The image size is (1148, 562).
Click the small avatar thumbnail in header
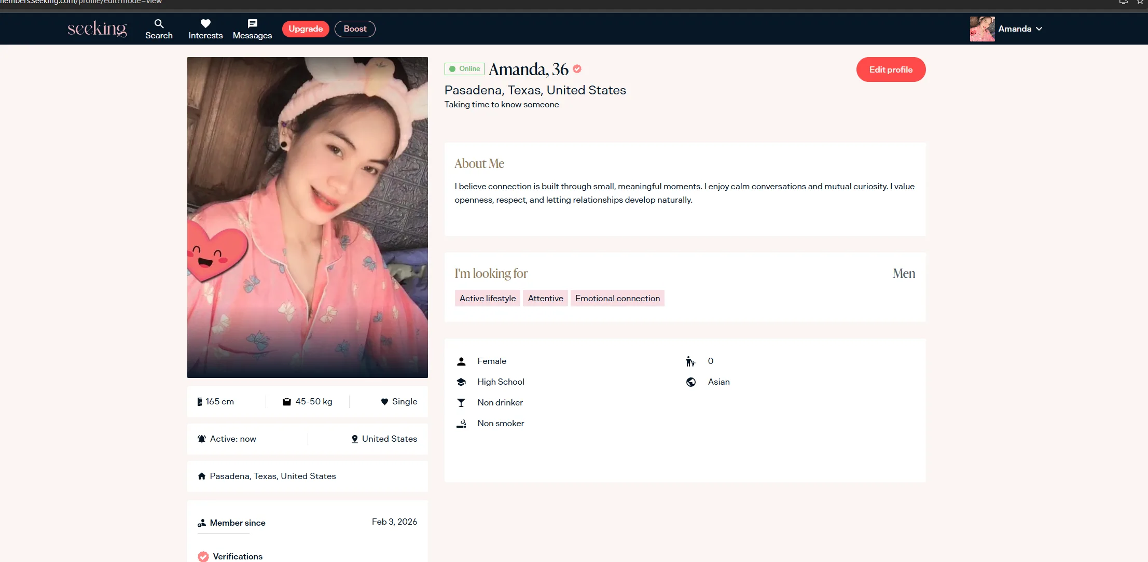pyautogui.click(x=982, y=29)
